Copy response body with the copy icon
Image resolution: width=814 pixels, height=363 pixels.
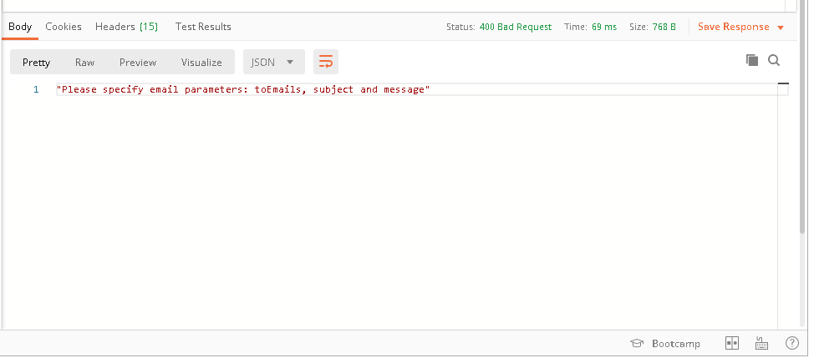click(x=751, y=60)
